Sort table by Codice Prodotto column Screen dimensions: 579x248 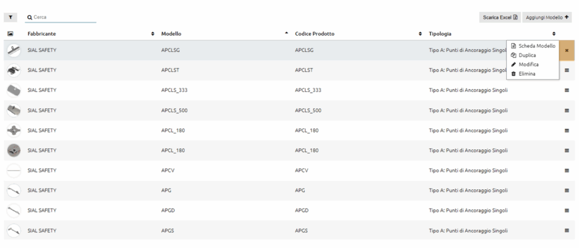tap(420, 34)
